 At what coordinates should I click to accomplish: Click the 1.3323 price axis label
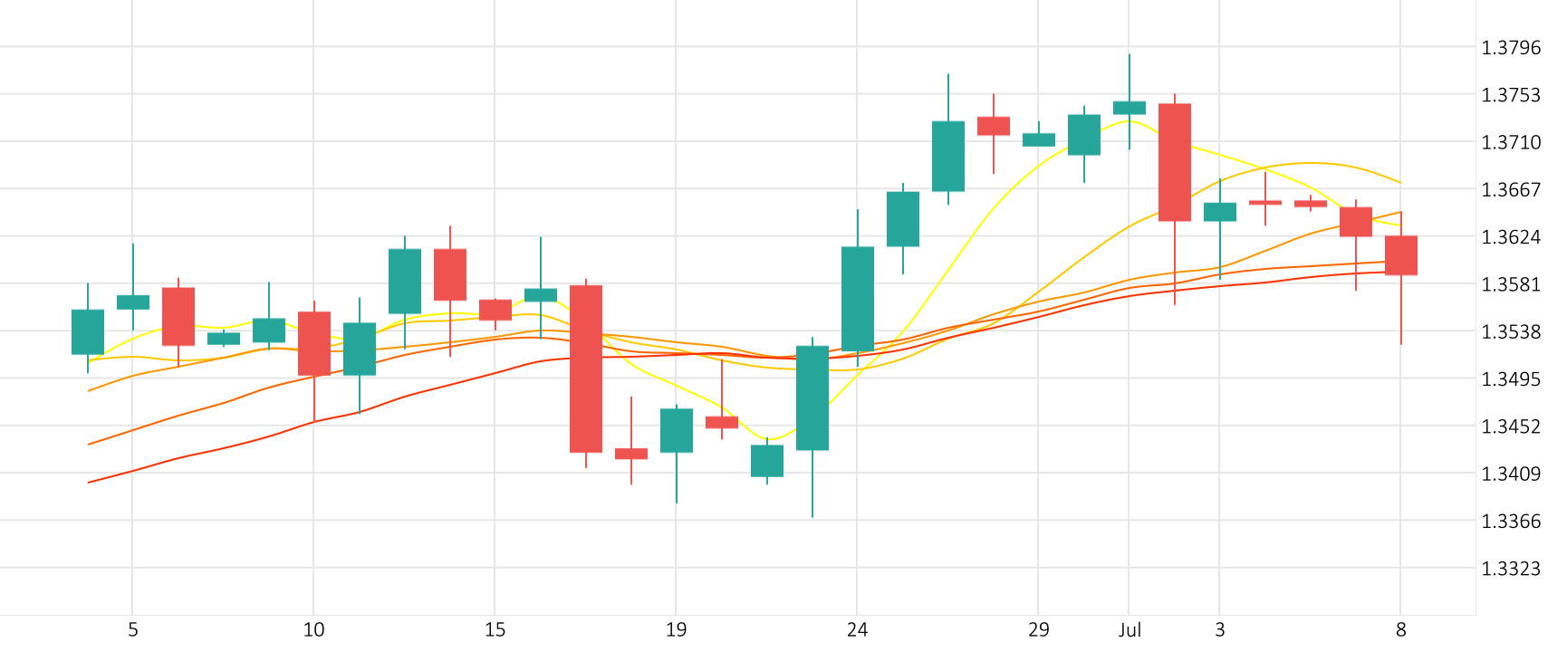pos(1510,569)
